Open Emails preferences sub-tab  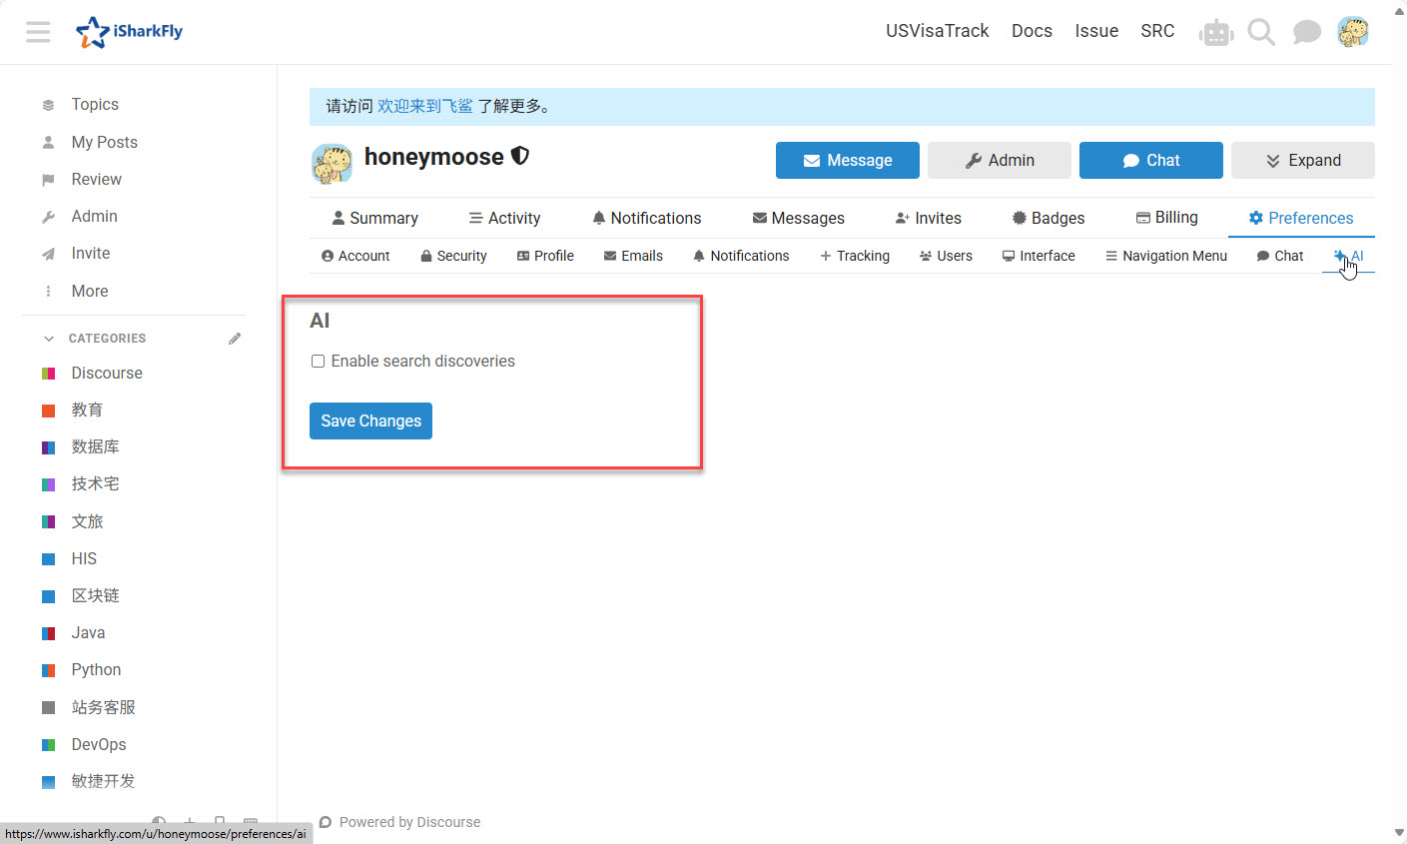(x=633, y=256)
